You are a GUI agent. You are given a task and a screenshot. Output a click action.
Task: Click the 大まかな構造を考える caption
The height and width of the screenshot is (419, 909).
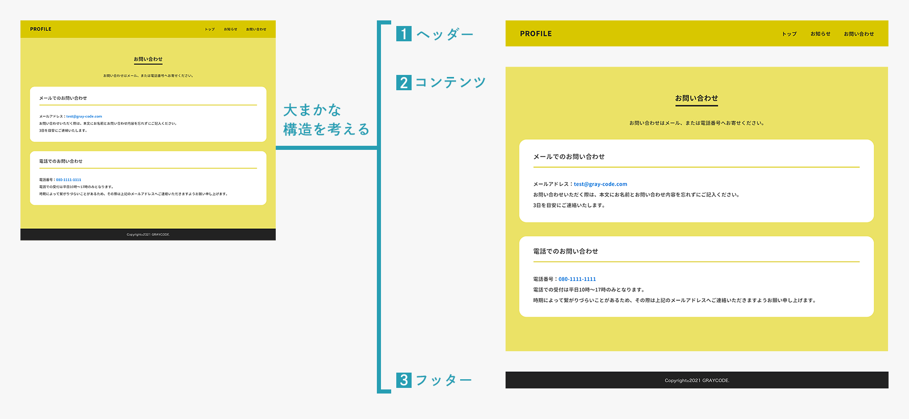click(x=326, y=120)
